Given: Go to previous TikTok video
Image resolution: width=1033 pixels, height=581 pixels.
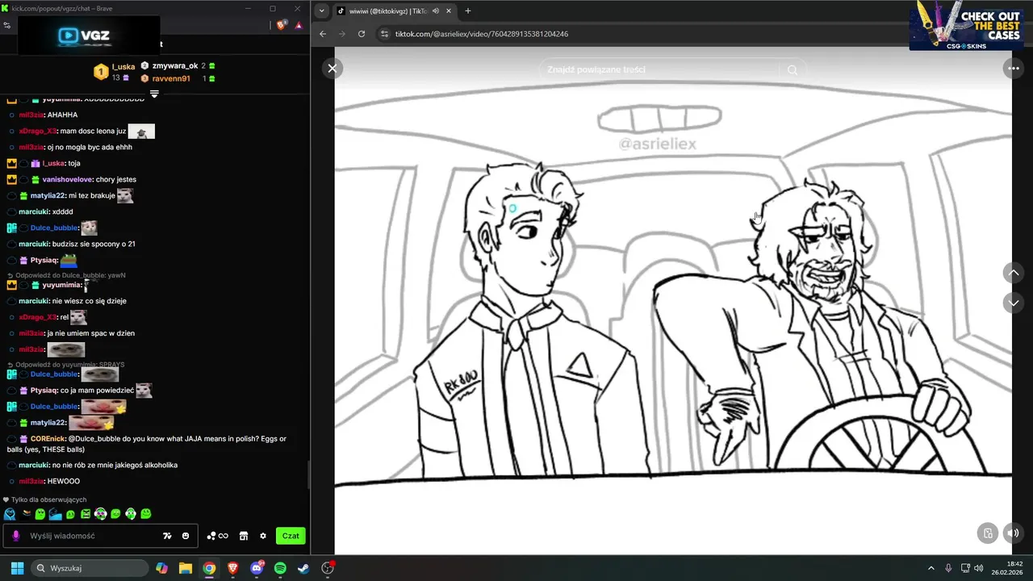Looking at the screenshot, I should coord(1014,273).
